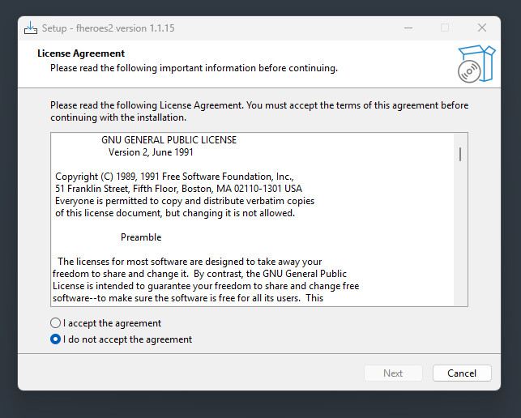The width and height of the screenshot is (521, 418).
Task: Click the "I do not accept the agreement" label
Action: [x=127, y=339]
